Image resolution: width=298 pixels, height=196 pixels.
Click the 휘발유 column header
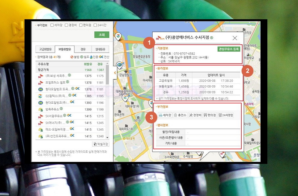(88, 64)
